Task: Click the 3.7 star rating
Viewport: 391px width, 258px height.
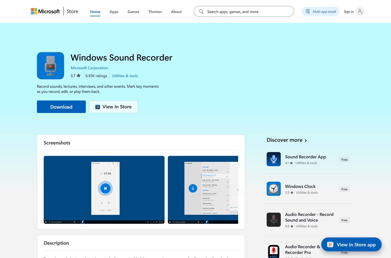Action: coord(75,76)
